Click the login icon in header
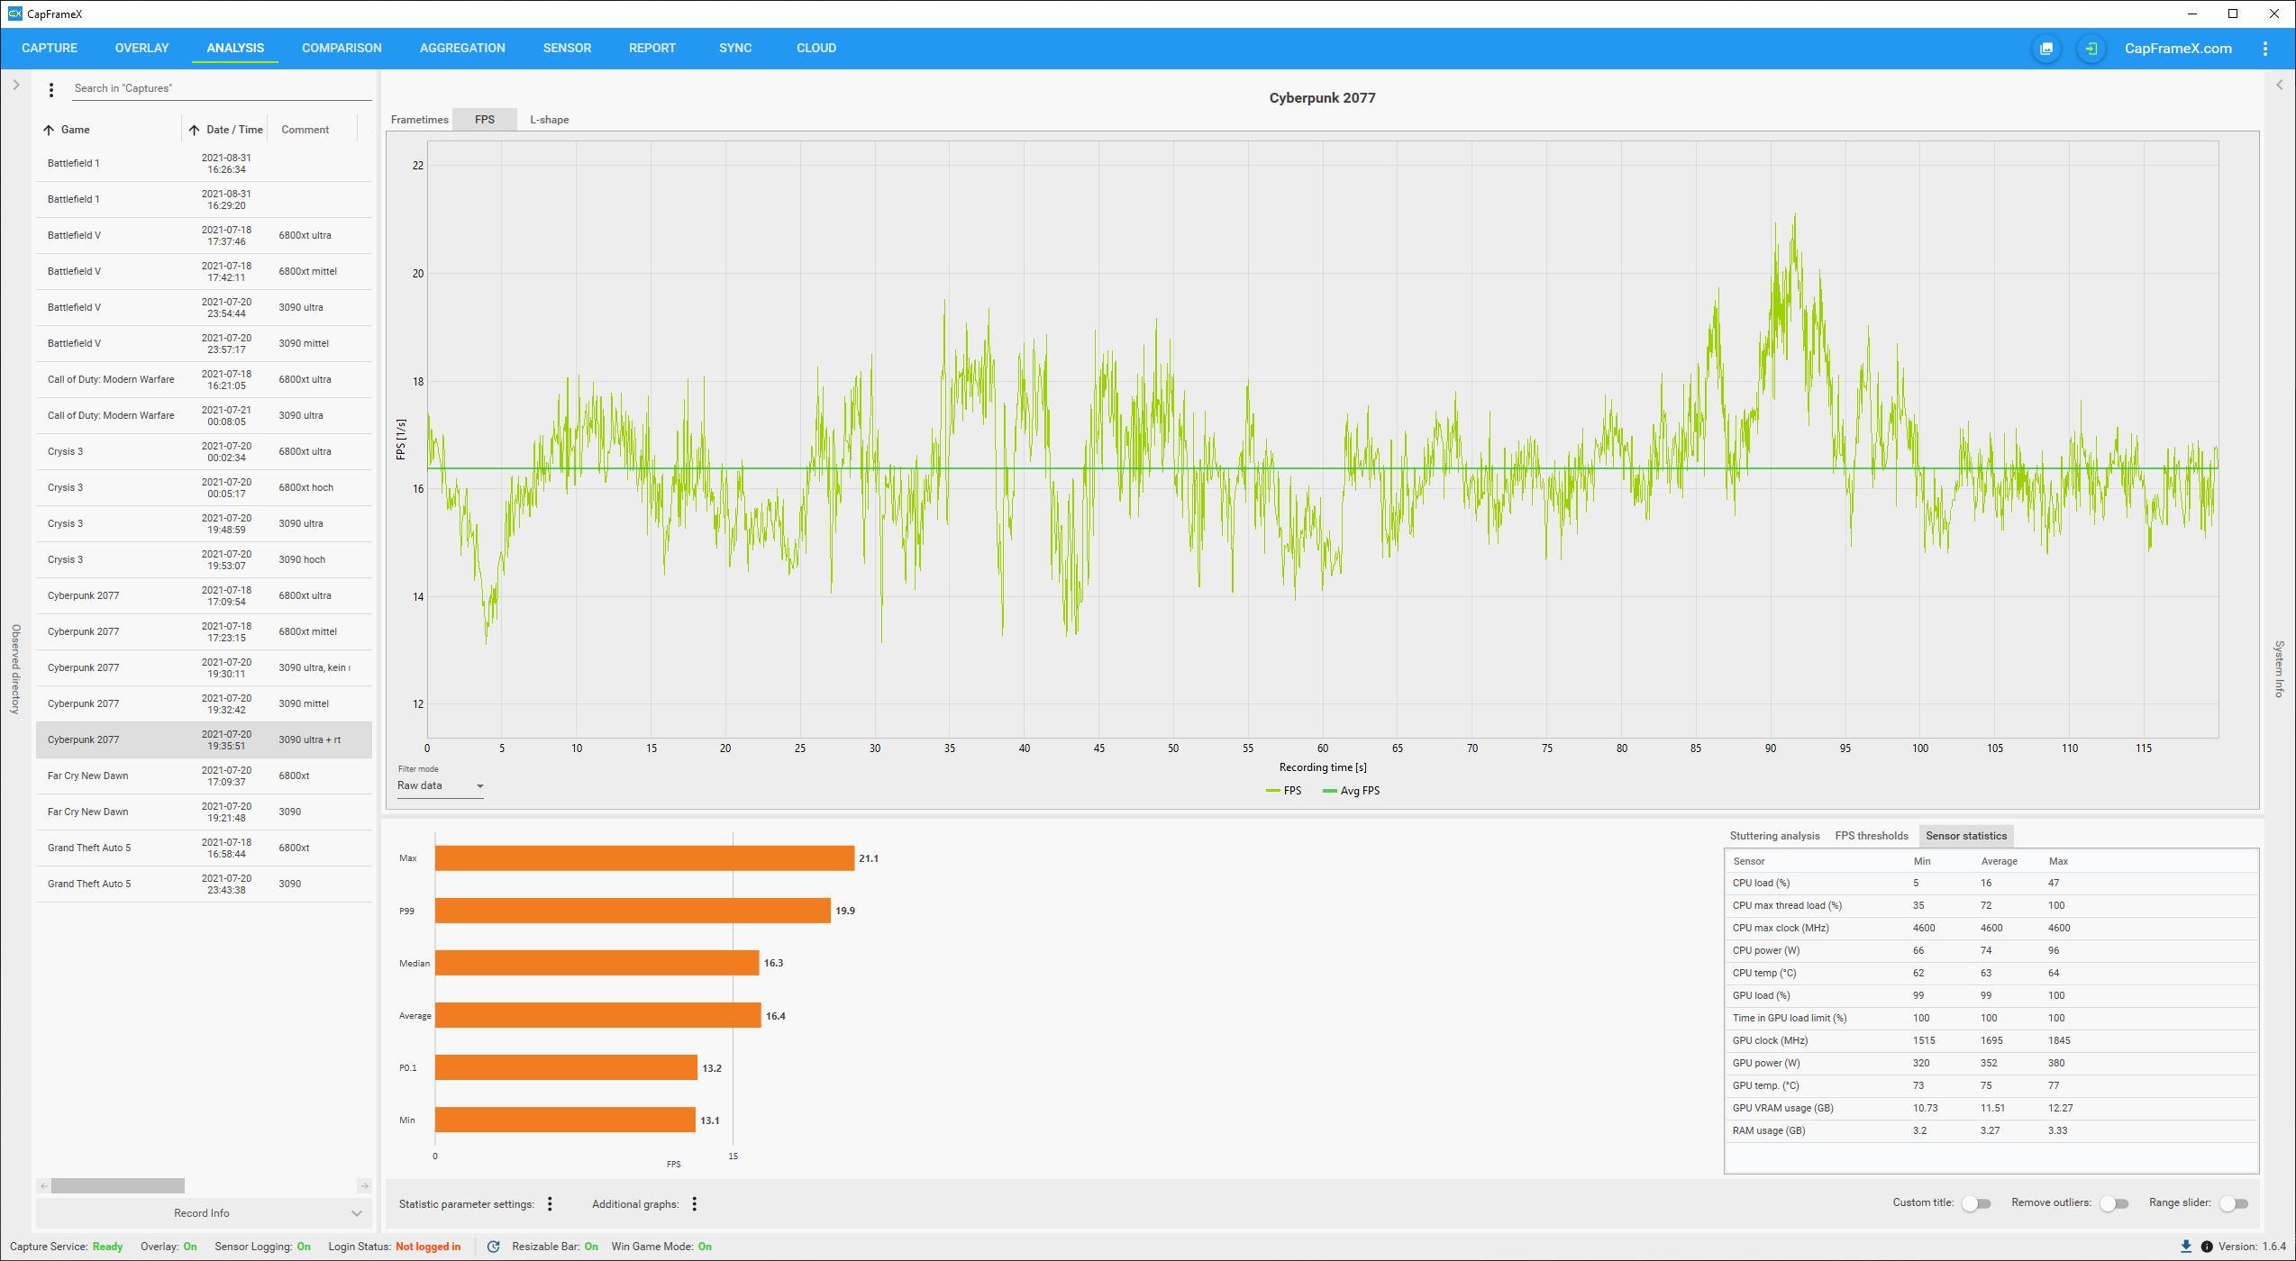The width and height of the screenshot is (2296, 1261). [2091, 49]
